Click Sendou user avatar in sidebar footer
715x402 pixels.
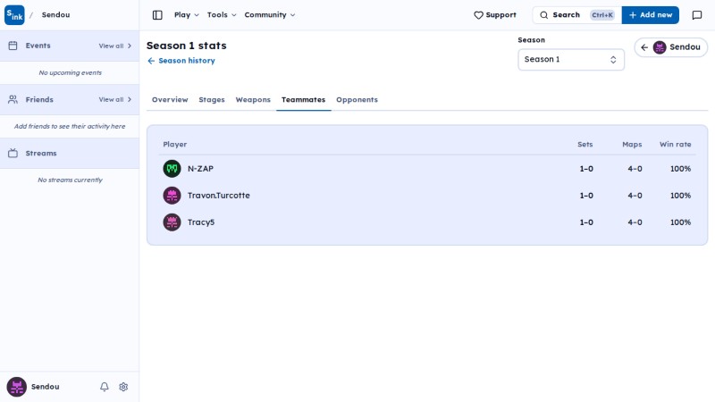pyautogui.click(x=16, y=387)
